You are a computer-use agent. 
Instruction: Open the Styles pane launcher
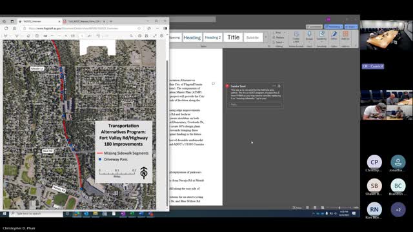[269, 46]
